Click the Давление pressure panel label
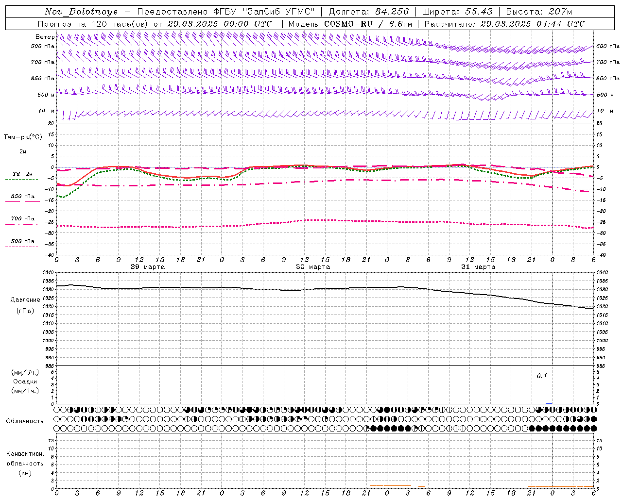This screenshot has height=497, width=622. (x=25, y=300)
